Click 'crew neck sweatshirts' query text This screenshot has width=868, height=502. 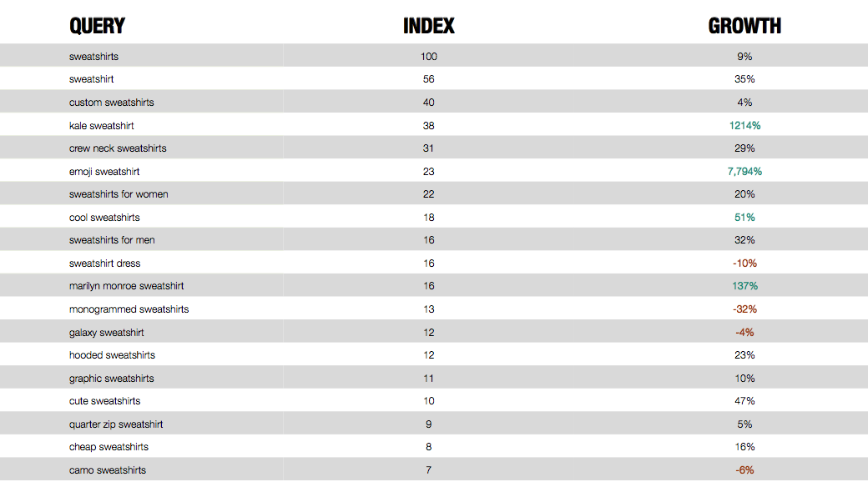point(118,148)
